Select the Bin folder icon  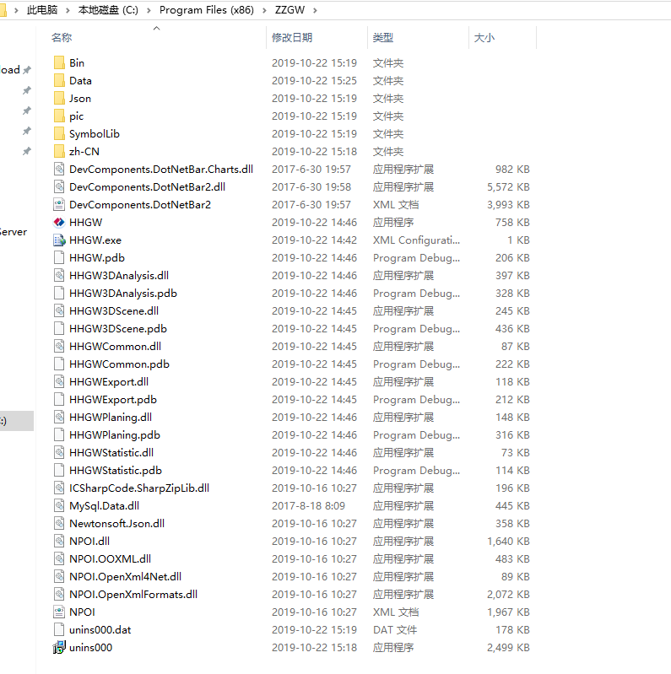[x=59, y=62]
